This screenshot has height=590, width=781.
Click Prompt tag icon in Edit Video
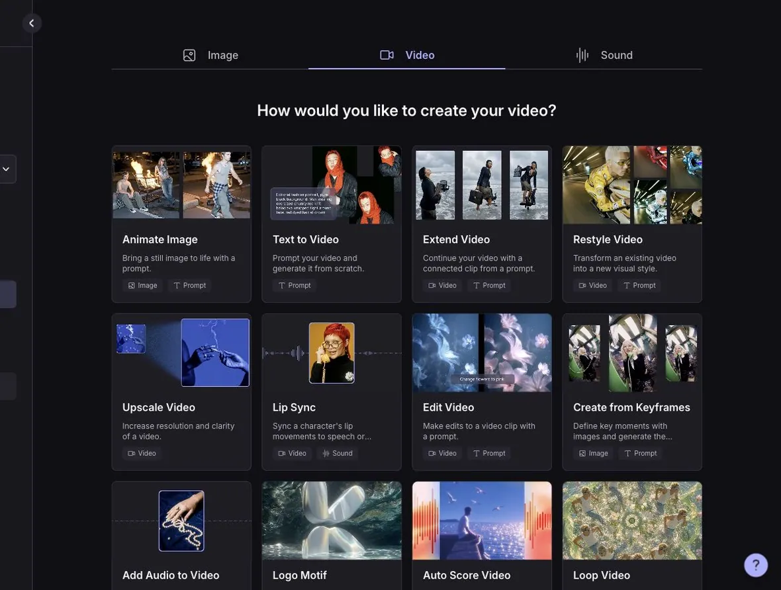coord(477,453)
